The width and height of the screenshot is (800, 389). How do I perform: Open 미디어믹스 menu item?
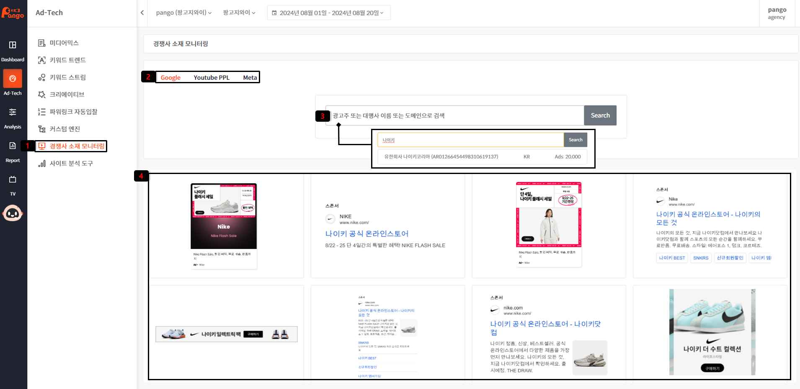click(64, 43)
